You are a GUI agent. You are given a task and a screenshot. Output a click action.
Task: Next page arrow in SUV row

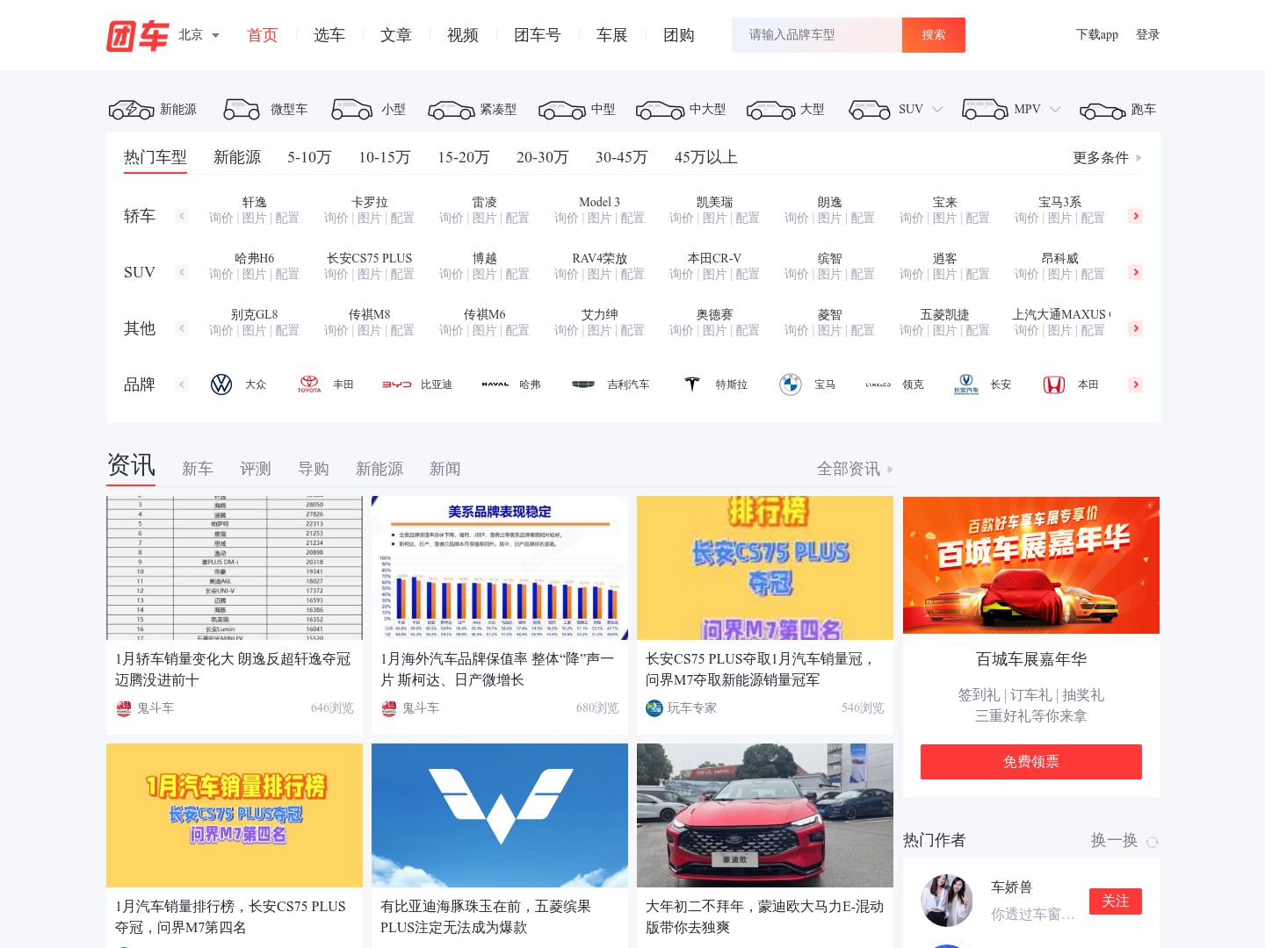point(1136,272)
